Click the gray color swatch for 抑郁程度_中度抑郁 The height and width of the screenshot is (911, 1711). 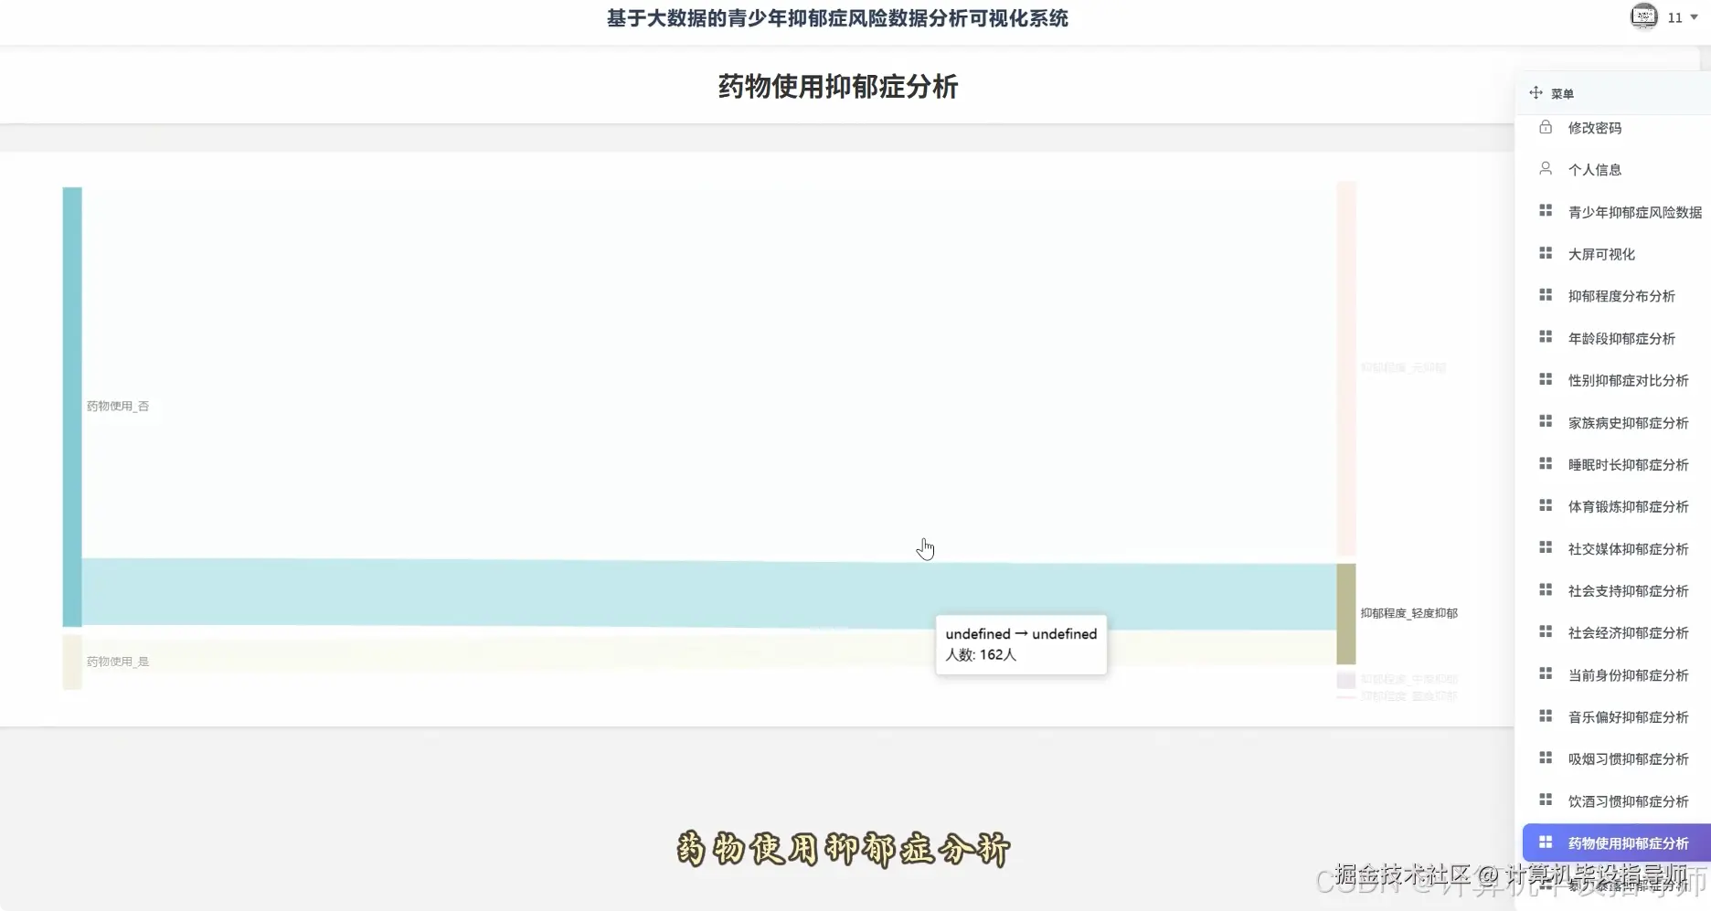pos(1345,680)
